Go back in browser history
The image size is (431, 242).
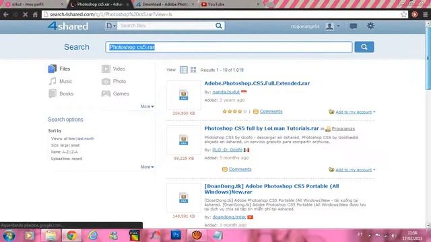[x=6, y=14]
